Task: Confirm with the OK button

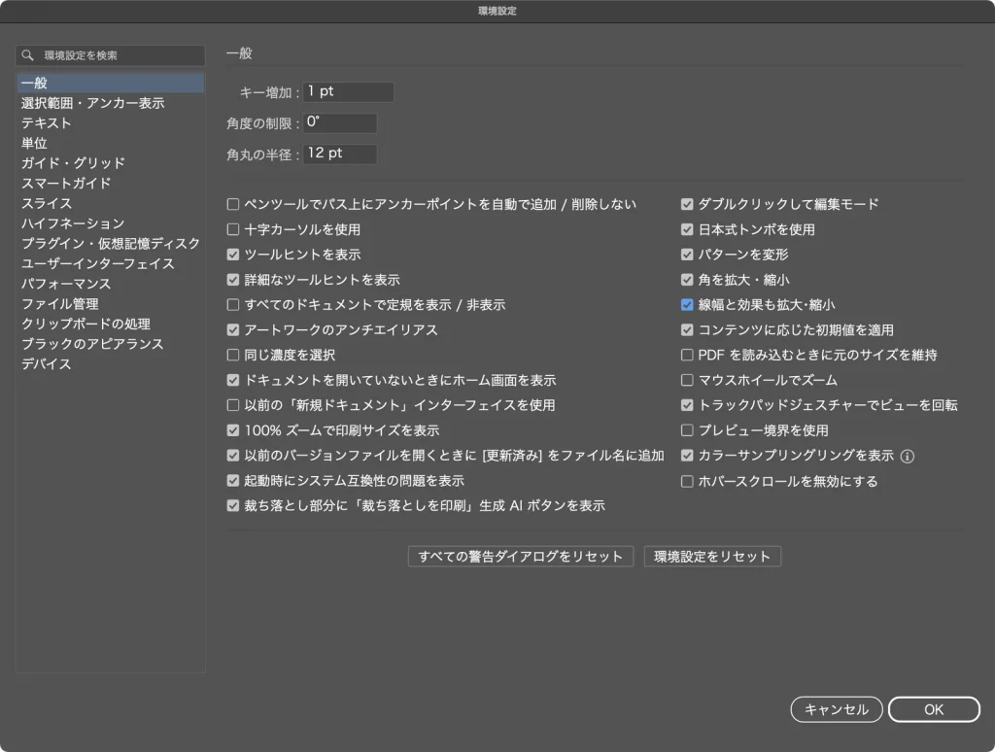Action: tap(934, 709)
